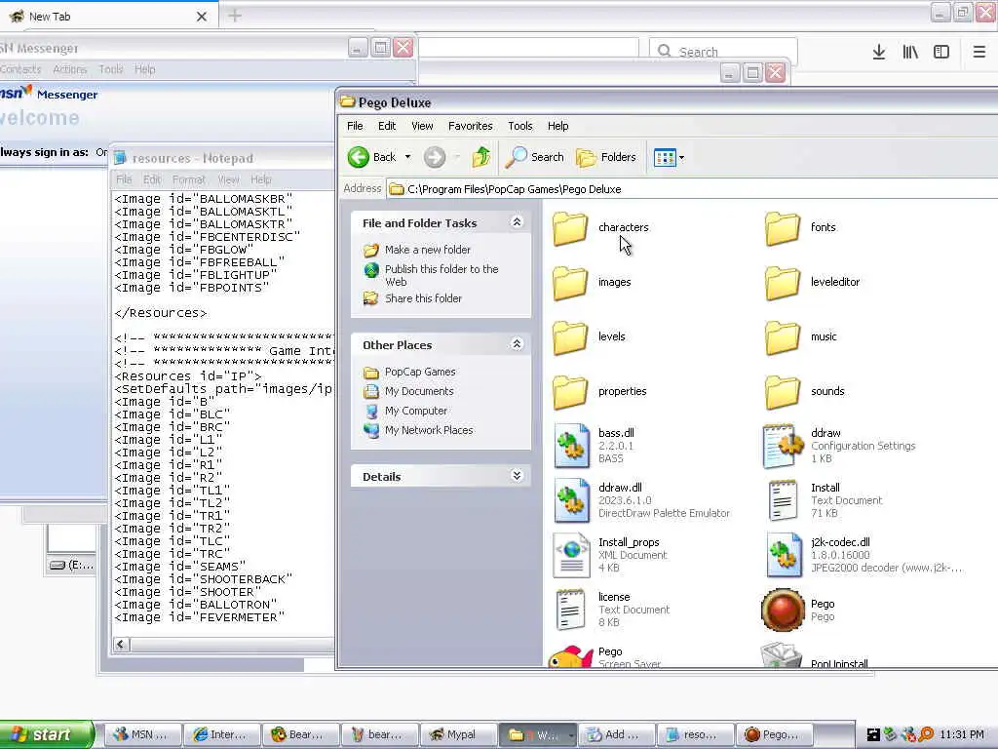Open a new browser tab with plus button

point(234,16)
